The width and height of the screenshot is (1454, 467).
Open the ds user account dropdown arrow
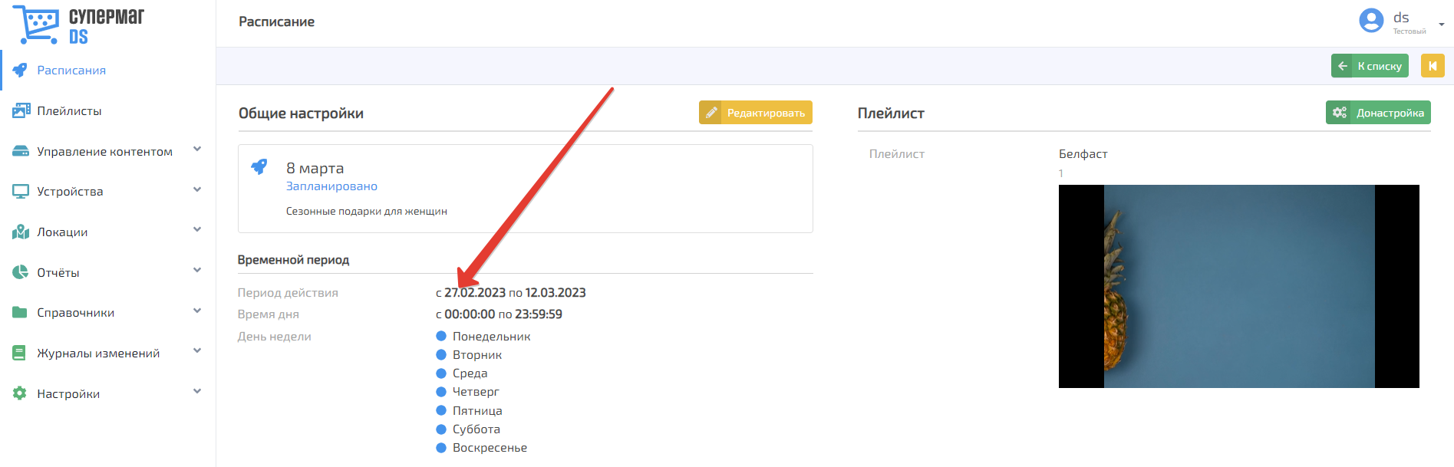tap(1441, 25)
